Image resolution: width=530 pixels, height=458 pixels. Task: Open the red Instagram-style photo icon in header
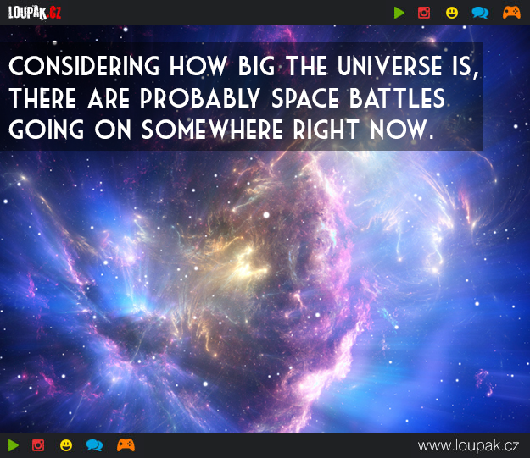coord(424,13)
